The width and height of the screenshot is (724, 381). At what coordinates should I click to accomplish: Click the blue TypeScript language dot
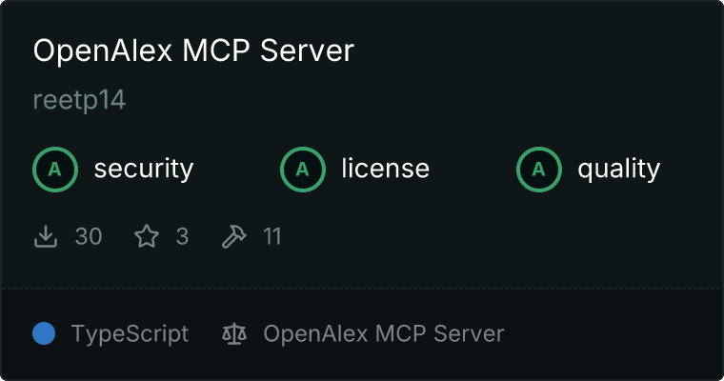(44, 333)
